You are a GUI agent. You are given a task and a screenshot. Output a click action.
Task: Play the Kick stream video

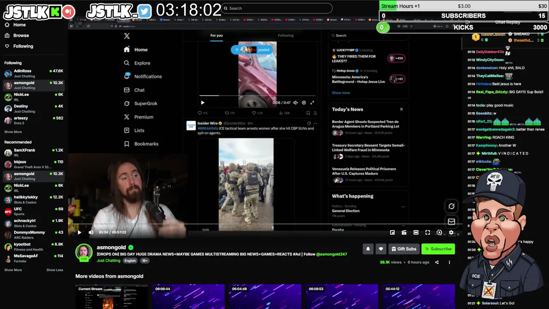click(79, 232)
